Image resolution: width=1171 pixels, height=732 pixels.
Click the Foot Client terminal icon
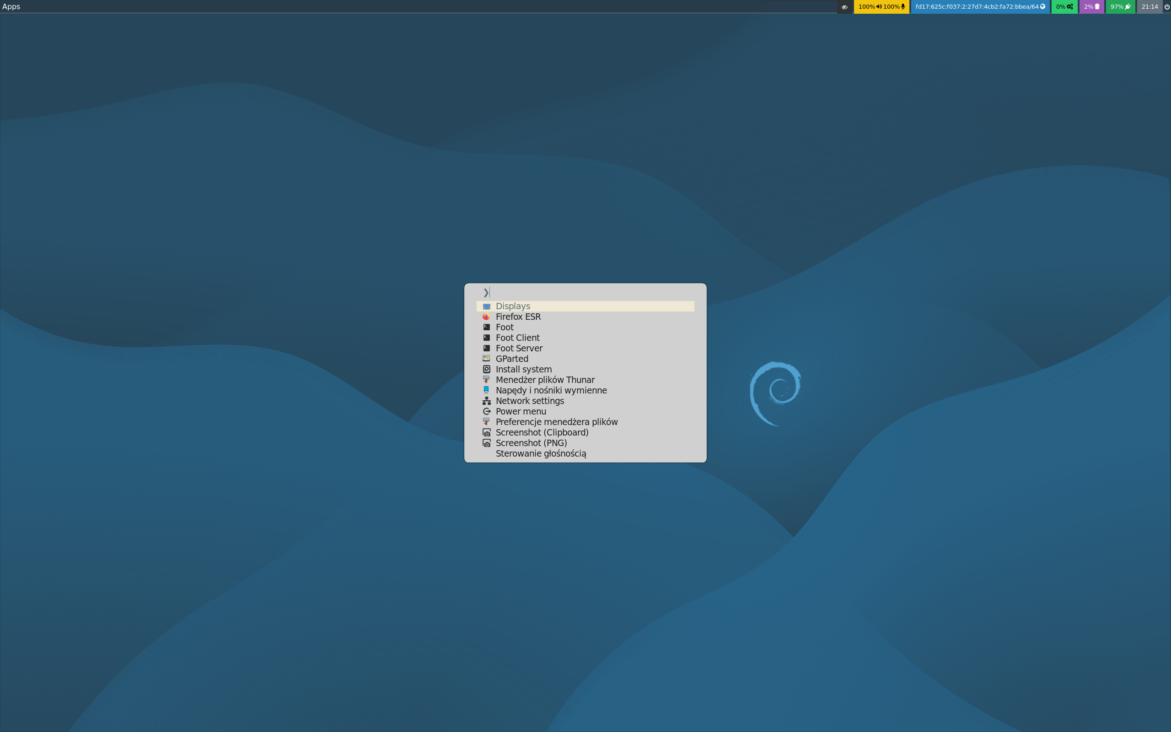[x=486, y=338]
